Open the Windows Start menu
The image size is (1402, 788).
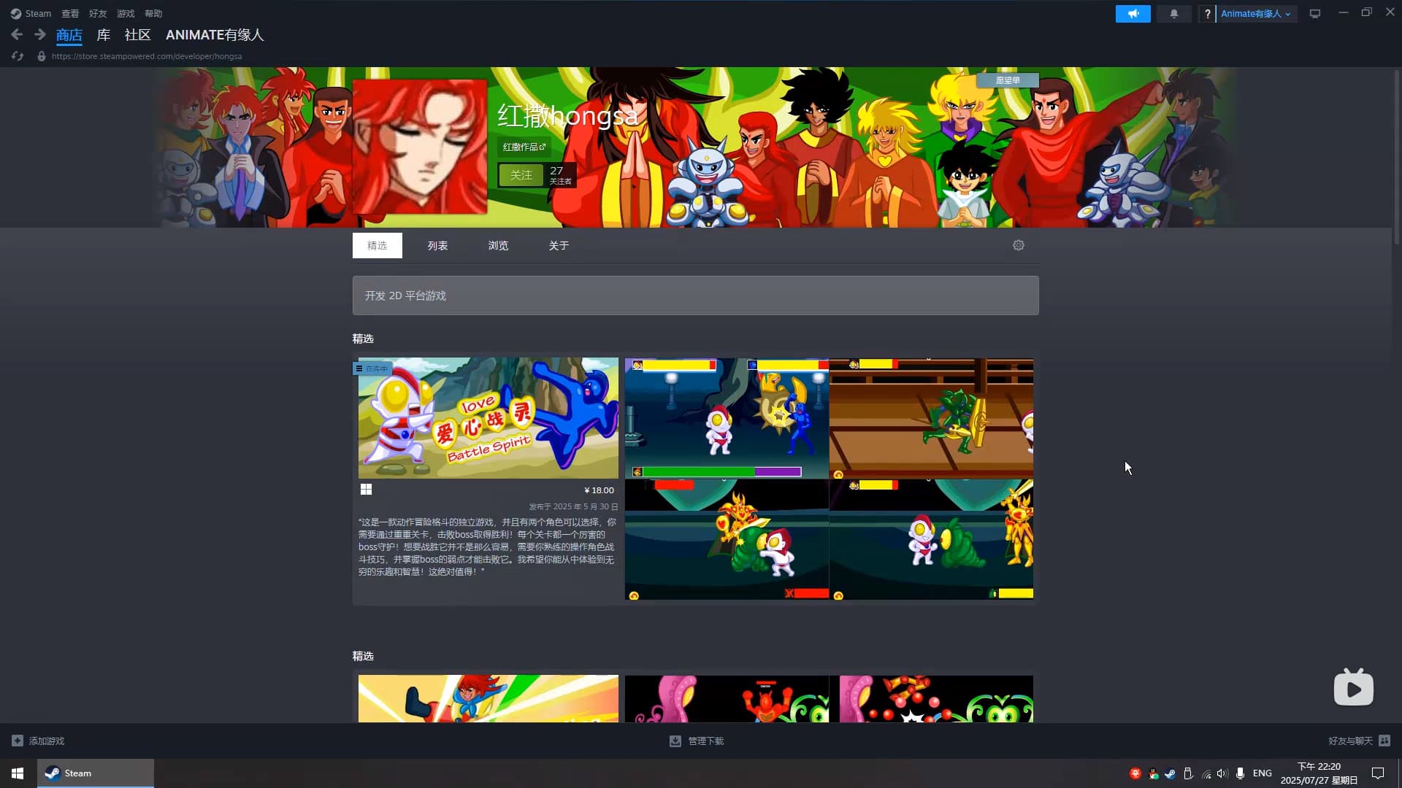click(18, 773)
